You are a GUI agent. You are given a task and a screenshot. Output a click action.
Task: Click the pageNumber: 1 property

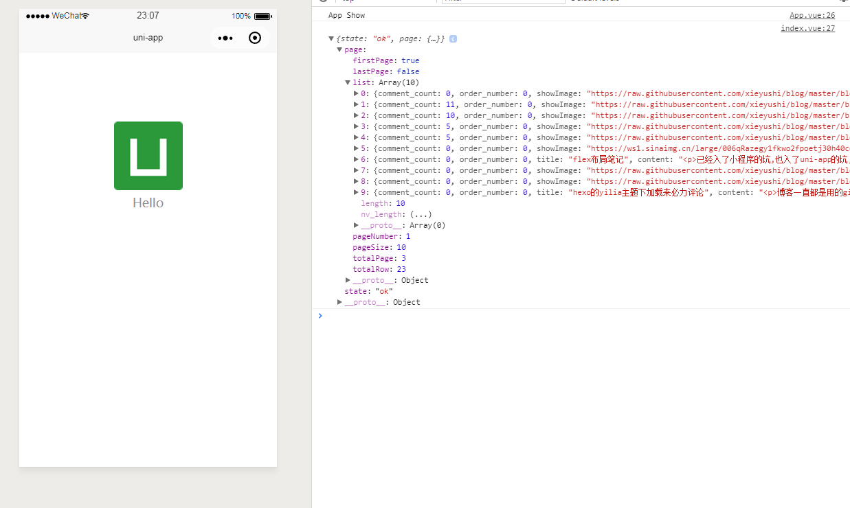[381, 237]
